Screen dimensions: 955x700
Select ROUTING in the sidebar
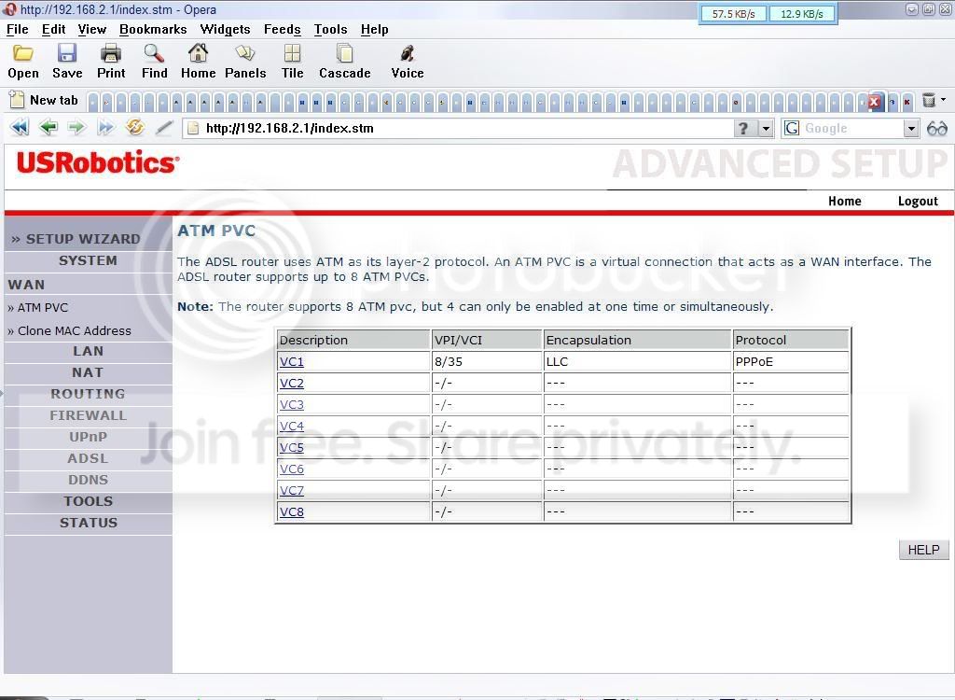pos(88,394)
